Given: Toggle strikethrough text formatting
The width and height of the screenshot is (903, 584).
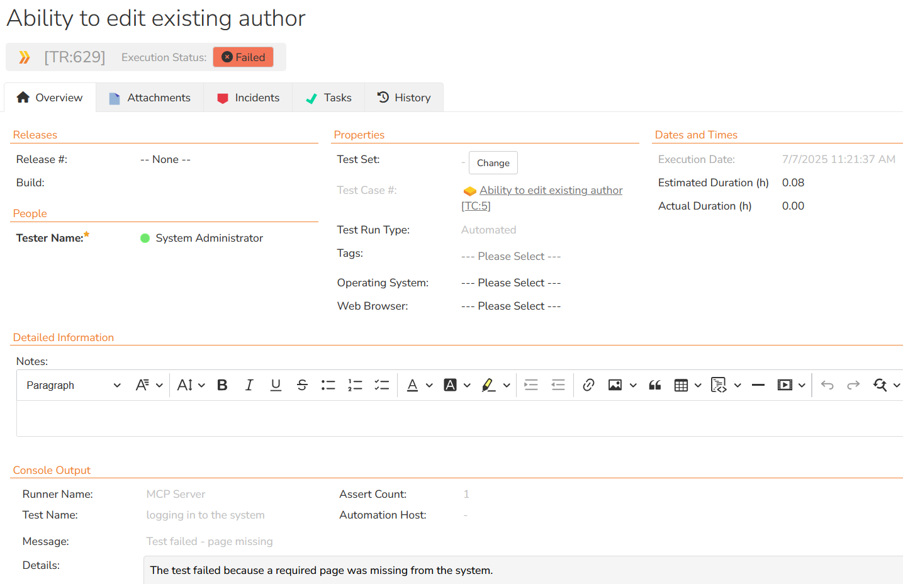Looking at the screenshot, I should (x=302, y=385).
